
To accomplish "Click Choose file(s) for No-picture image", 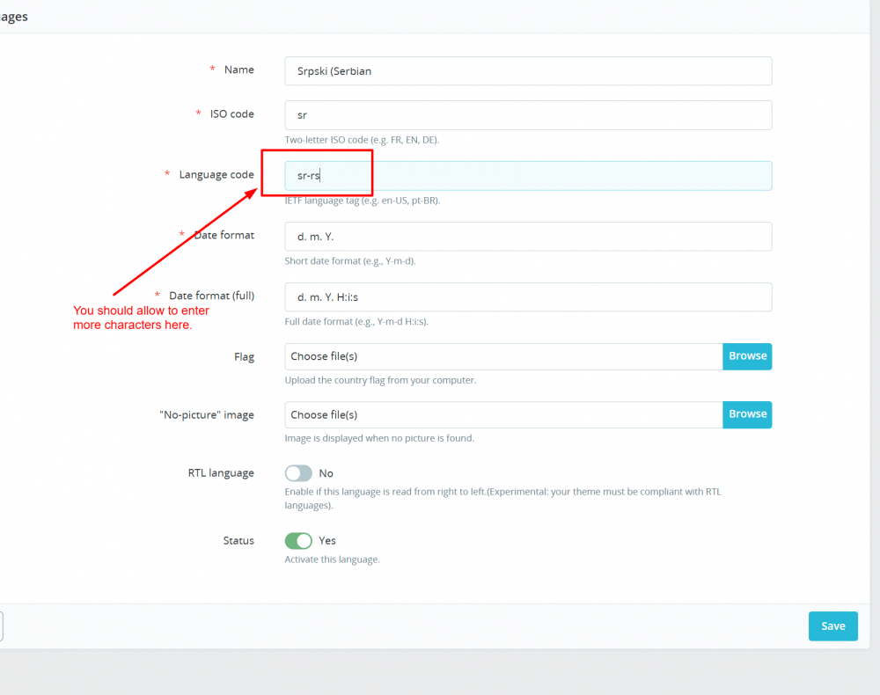I will pos(502,414).
